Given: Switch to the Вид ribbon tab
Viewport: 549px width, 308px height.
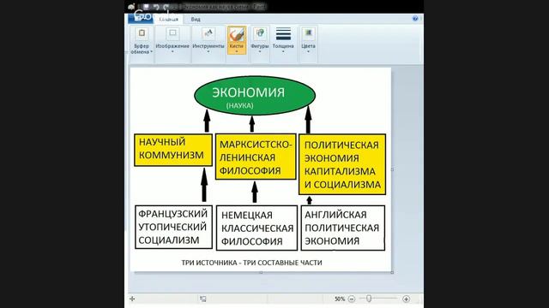Looking at the screenshot, I should click(x=196, y=19).
